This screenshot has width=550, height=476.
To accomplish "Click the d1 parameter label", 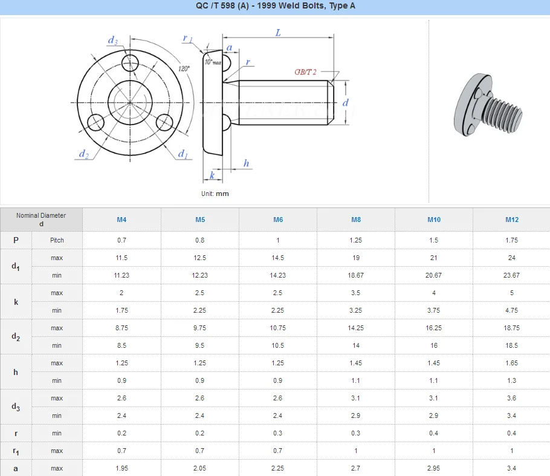I will tap(16, 267).
